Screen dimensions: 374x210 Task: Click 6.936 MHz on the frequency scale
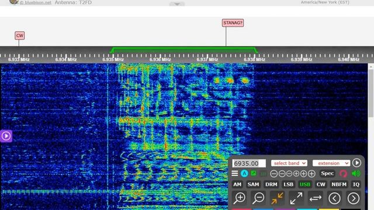click(x=160, y=60)
